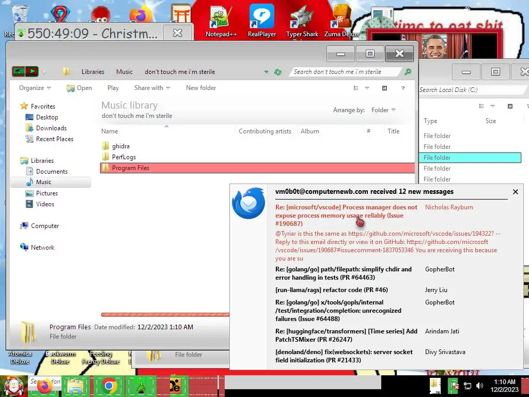Change view with the view icon in Explorer toolbar
This screenshot has height=397, width=529.
[x=355, y=88]
